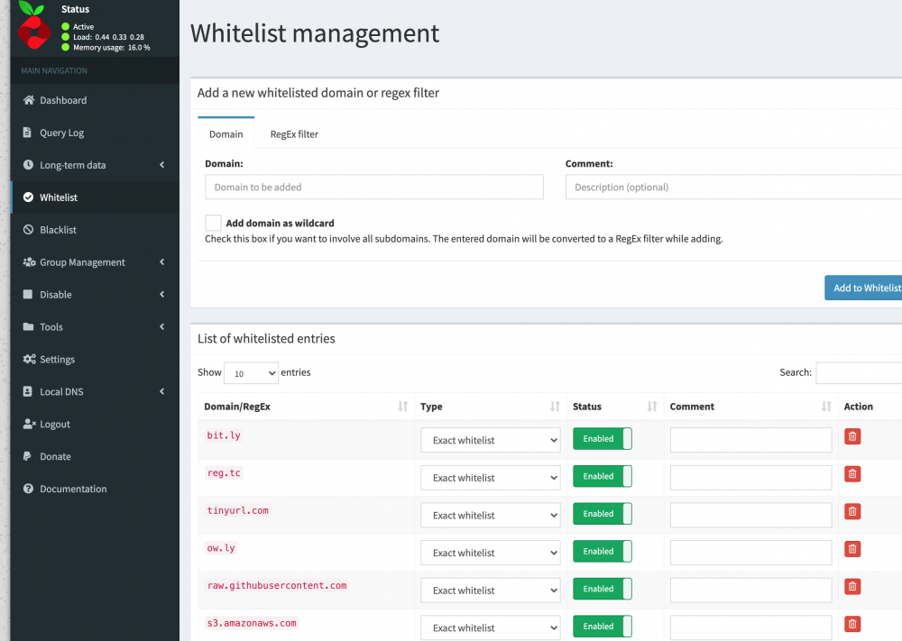Click the Whitelist check-circle icon
This screenshot has height=641, width=902.
click(28, 197)
